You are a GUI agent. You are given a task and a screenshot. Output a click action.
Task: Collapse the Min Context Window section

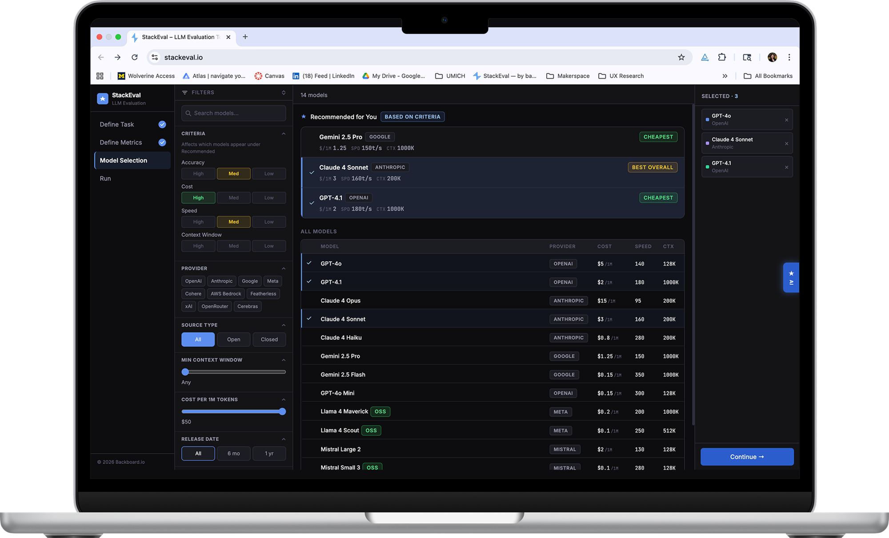point(284,360)
